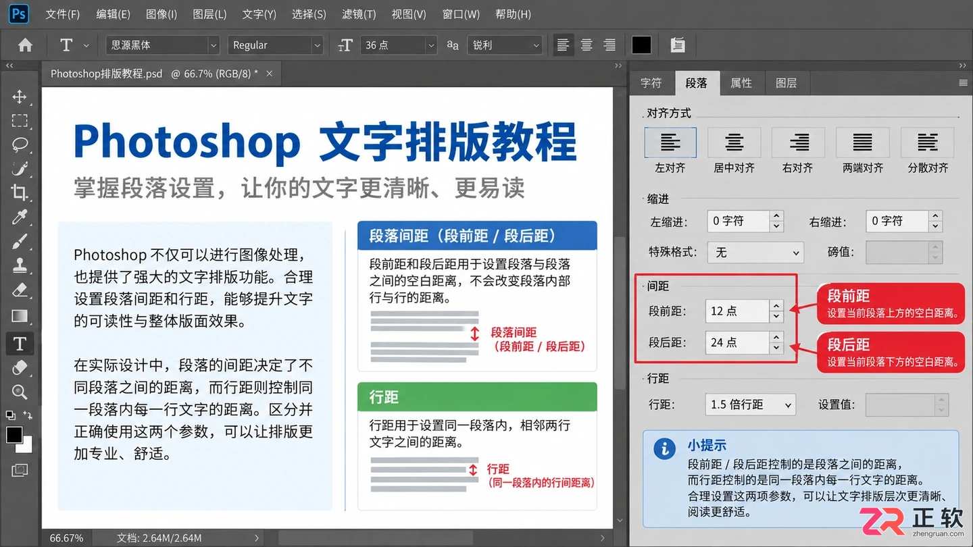The width and height of the screenshot is (973, 547).
Task: Select the Lasso tool
Action: [20, 145]
